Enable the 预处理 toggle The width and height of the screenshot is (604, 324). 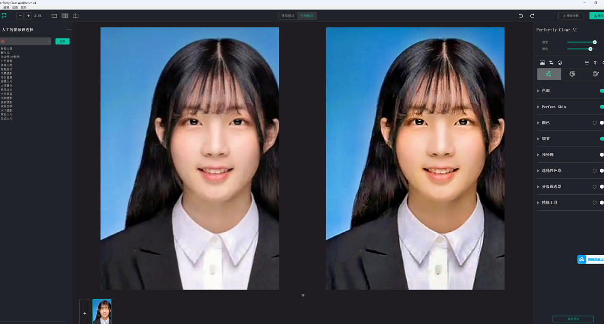(x=602, y=155)
